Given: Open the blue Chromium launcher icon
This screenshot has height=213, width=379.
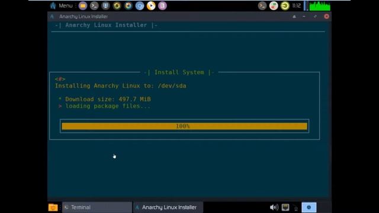Looking at the screenshot, I should 140,6.
